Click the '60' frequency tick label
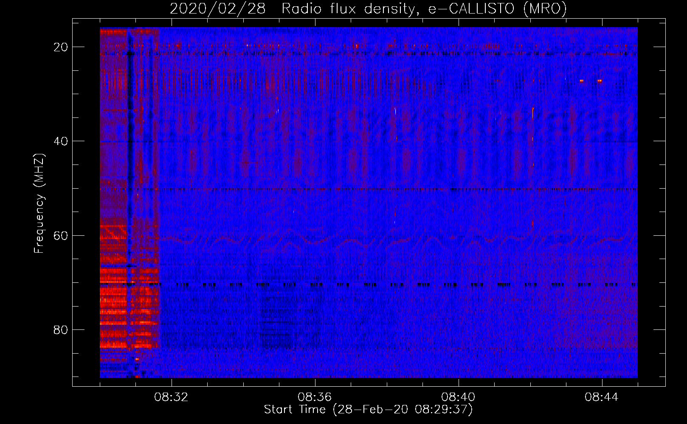This screenshot has width=687, height=424. (x=61, y=235)
